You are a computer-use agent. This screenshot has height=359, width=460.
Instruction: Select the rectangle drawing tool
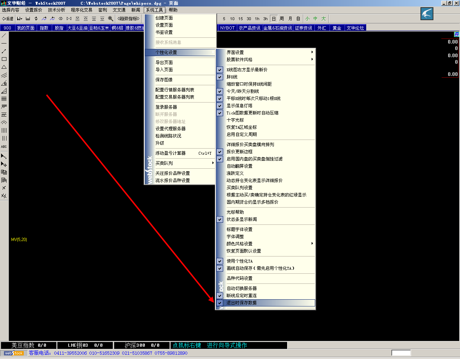(4, 59)
